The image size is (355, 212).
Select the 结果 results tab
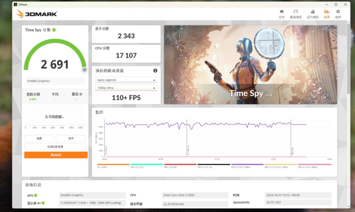[x=326, y=14]
